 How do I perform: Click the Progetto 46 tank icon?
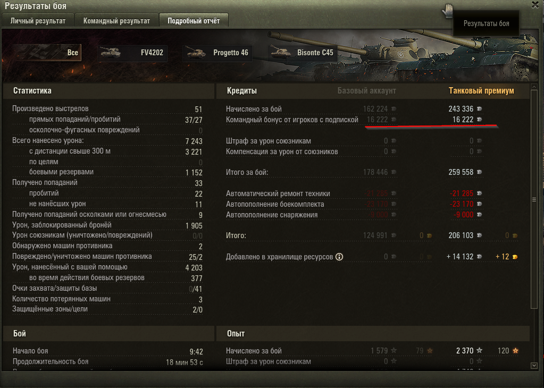pyautogui.click(x=196, y=53)
